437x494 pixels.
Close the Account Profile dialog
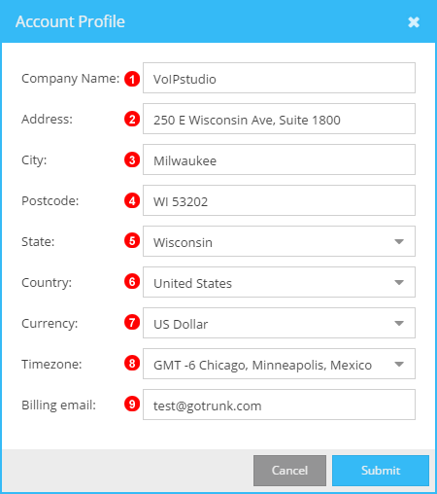coord(414,22)
